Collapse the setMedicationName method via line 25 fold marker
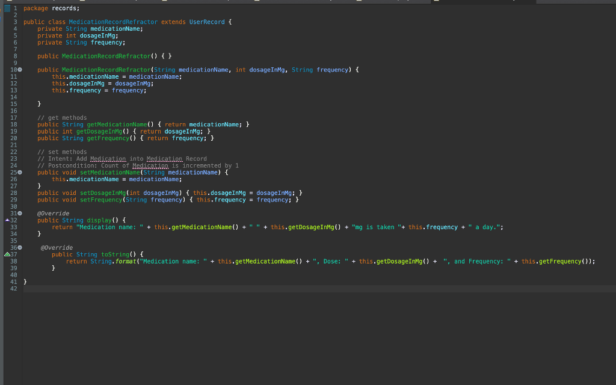Image resolution: width=616 pixels, height=385 pixels. tap(19, 172)
